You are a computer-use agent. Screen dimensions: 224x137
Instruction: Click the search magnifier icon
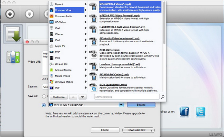pyautogui.click(x=163, y=97)
